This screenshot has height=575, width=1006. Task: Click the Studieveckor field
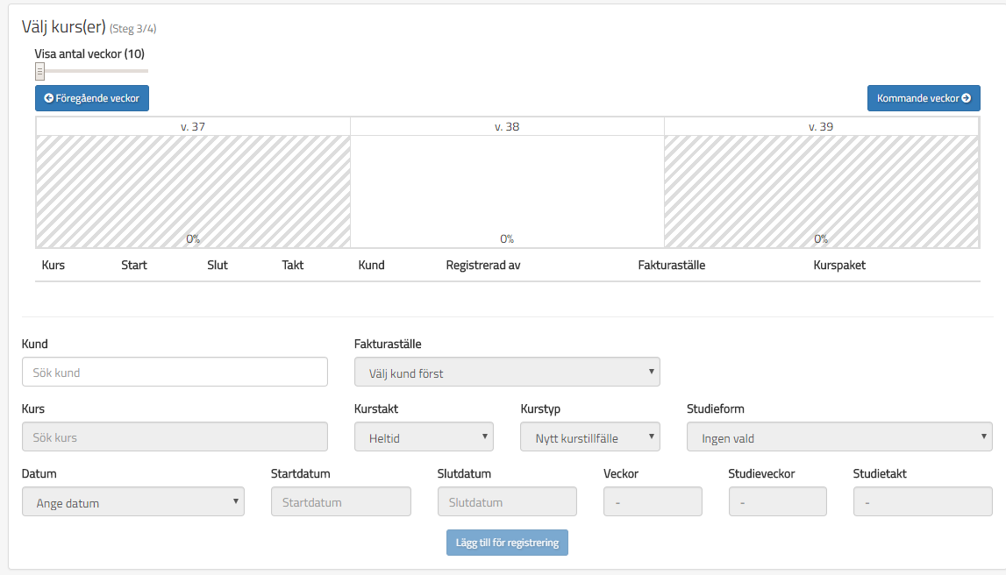777,502
